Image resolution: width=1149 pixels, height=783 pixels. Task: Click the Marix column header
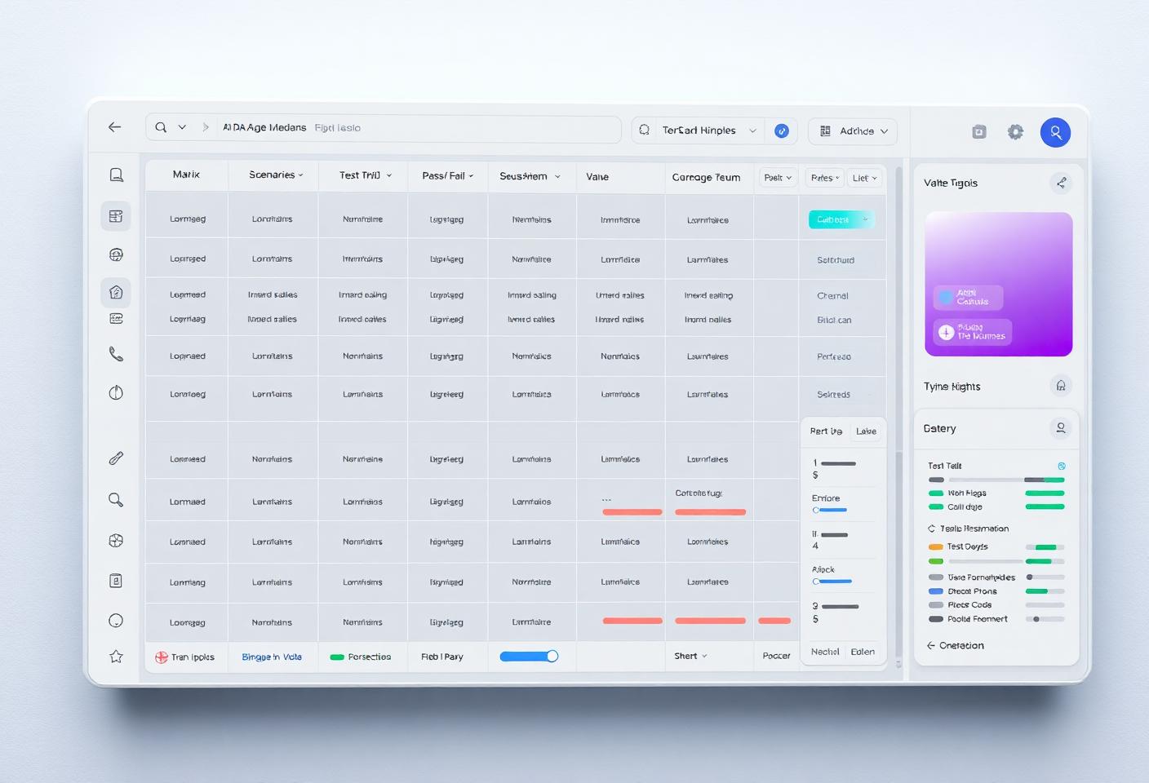point(186,175)
